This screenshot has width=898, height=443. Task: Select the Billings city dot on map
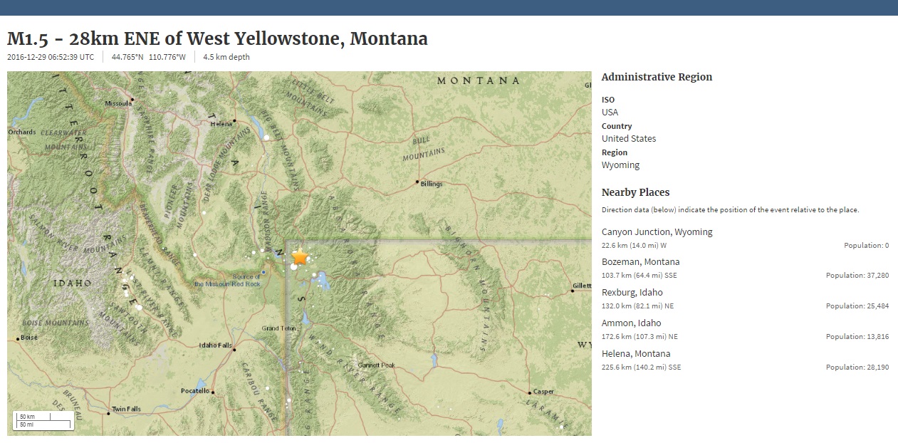click(x=417, y=182)
